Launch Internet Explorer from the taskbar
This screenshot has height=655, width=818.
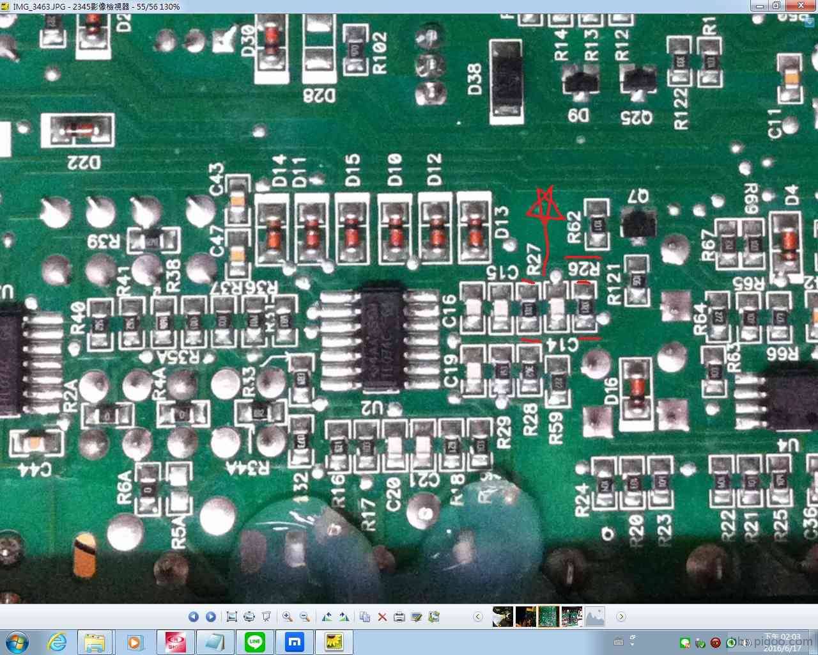click(58, 642)
